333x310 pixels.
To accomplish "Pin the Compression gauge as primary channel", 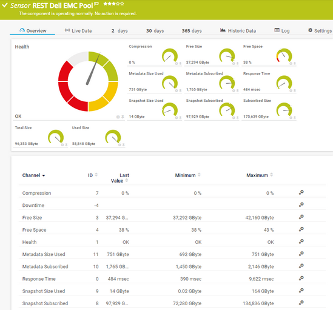I will tap(180, 64).
